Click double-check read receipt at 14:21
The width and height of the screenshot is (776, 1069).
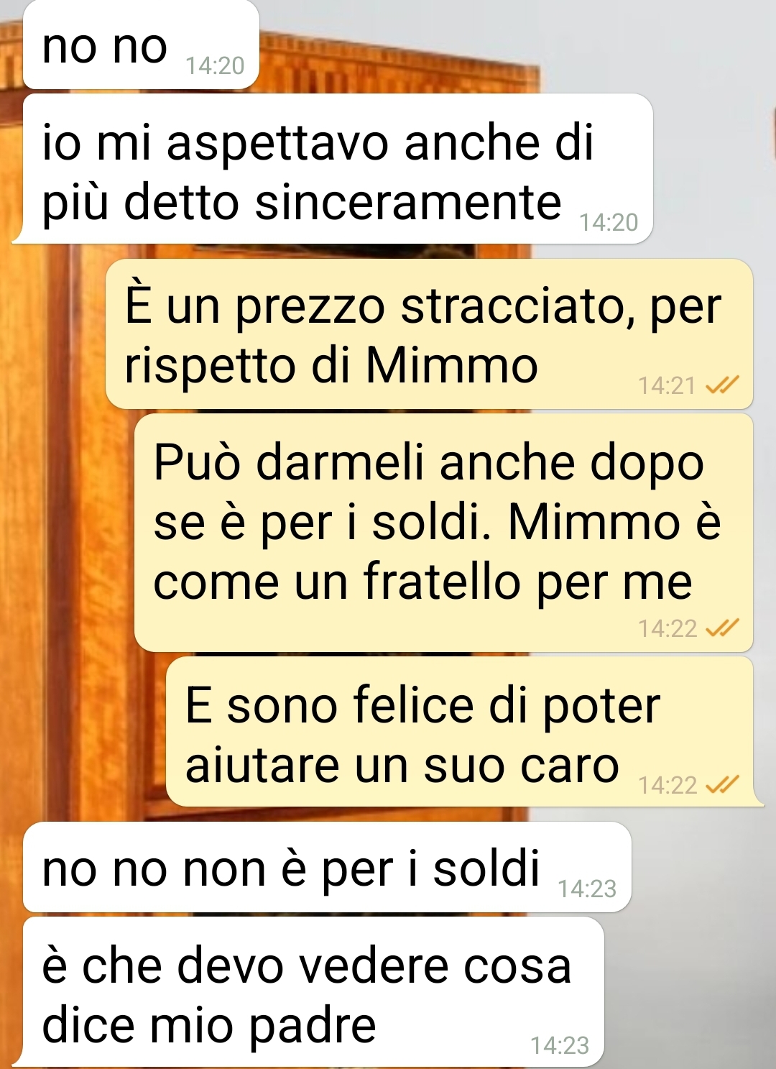(721, 386)
